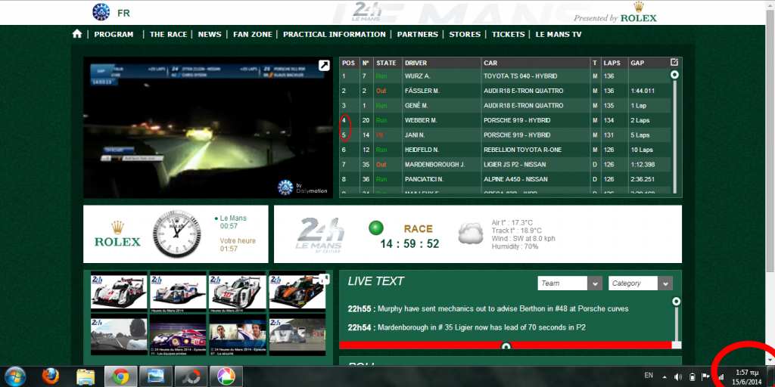Open the volume control in system tray
Image resolution: width=775 pixels, height=387 pixels.
pos(677,376)
